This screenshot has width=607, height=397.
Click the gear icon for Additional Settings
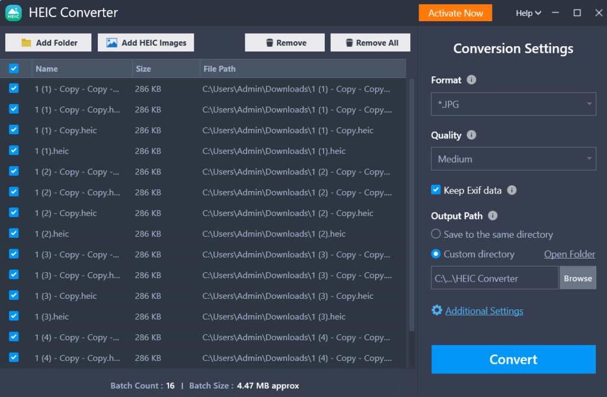437,311
